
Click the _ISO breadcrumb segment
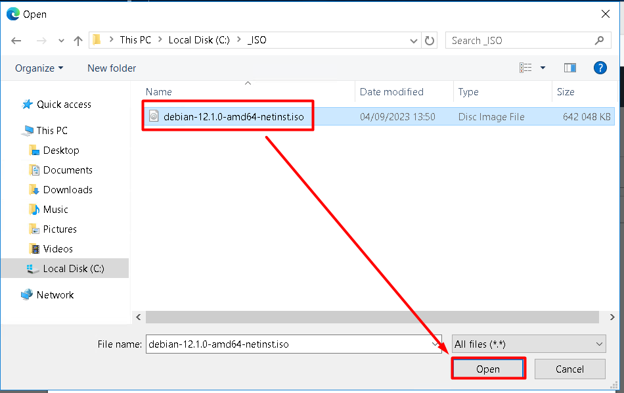257,40
